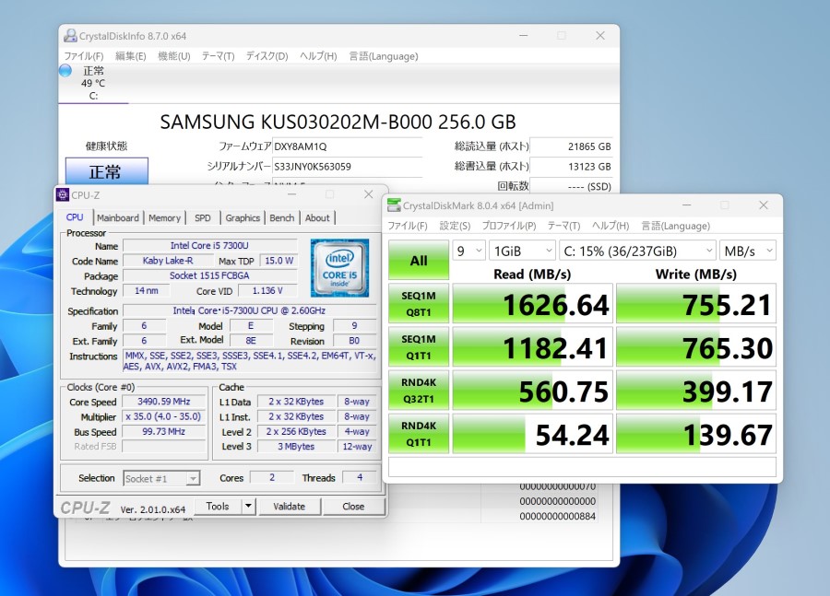
Task: Minimize the CrystalDiskInfo window
Action: coord(524,35)
